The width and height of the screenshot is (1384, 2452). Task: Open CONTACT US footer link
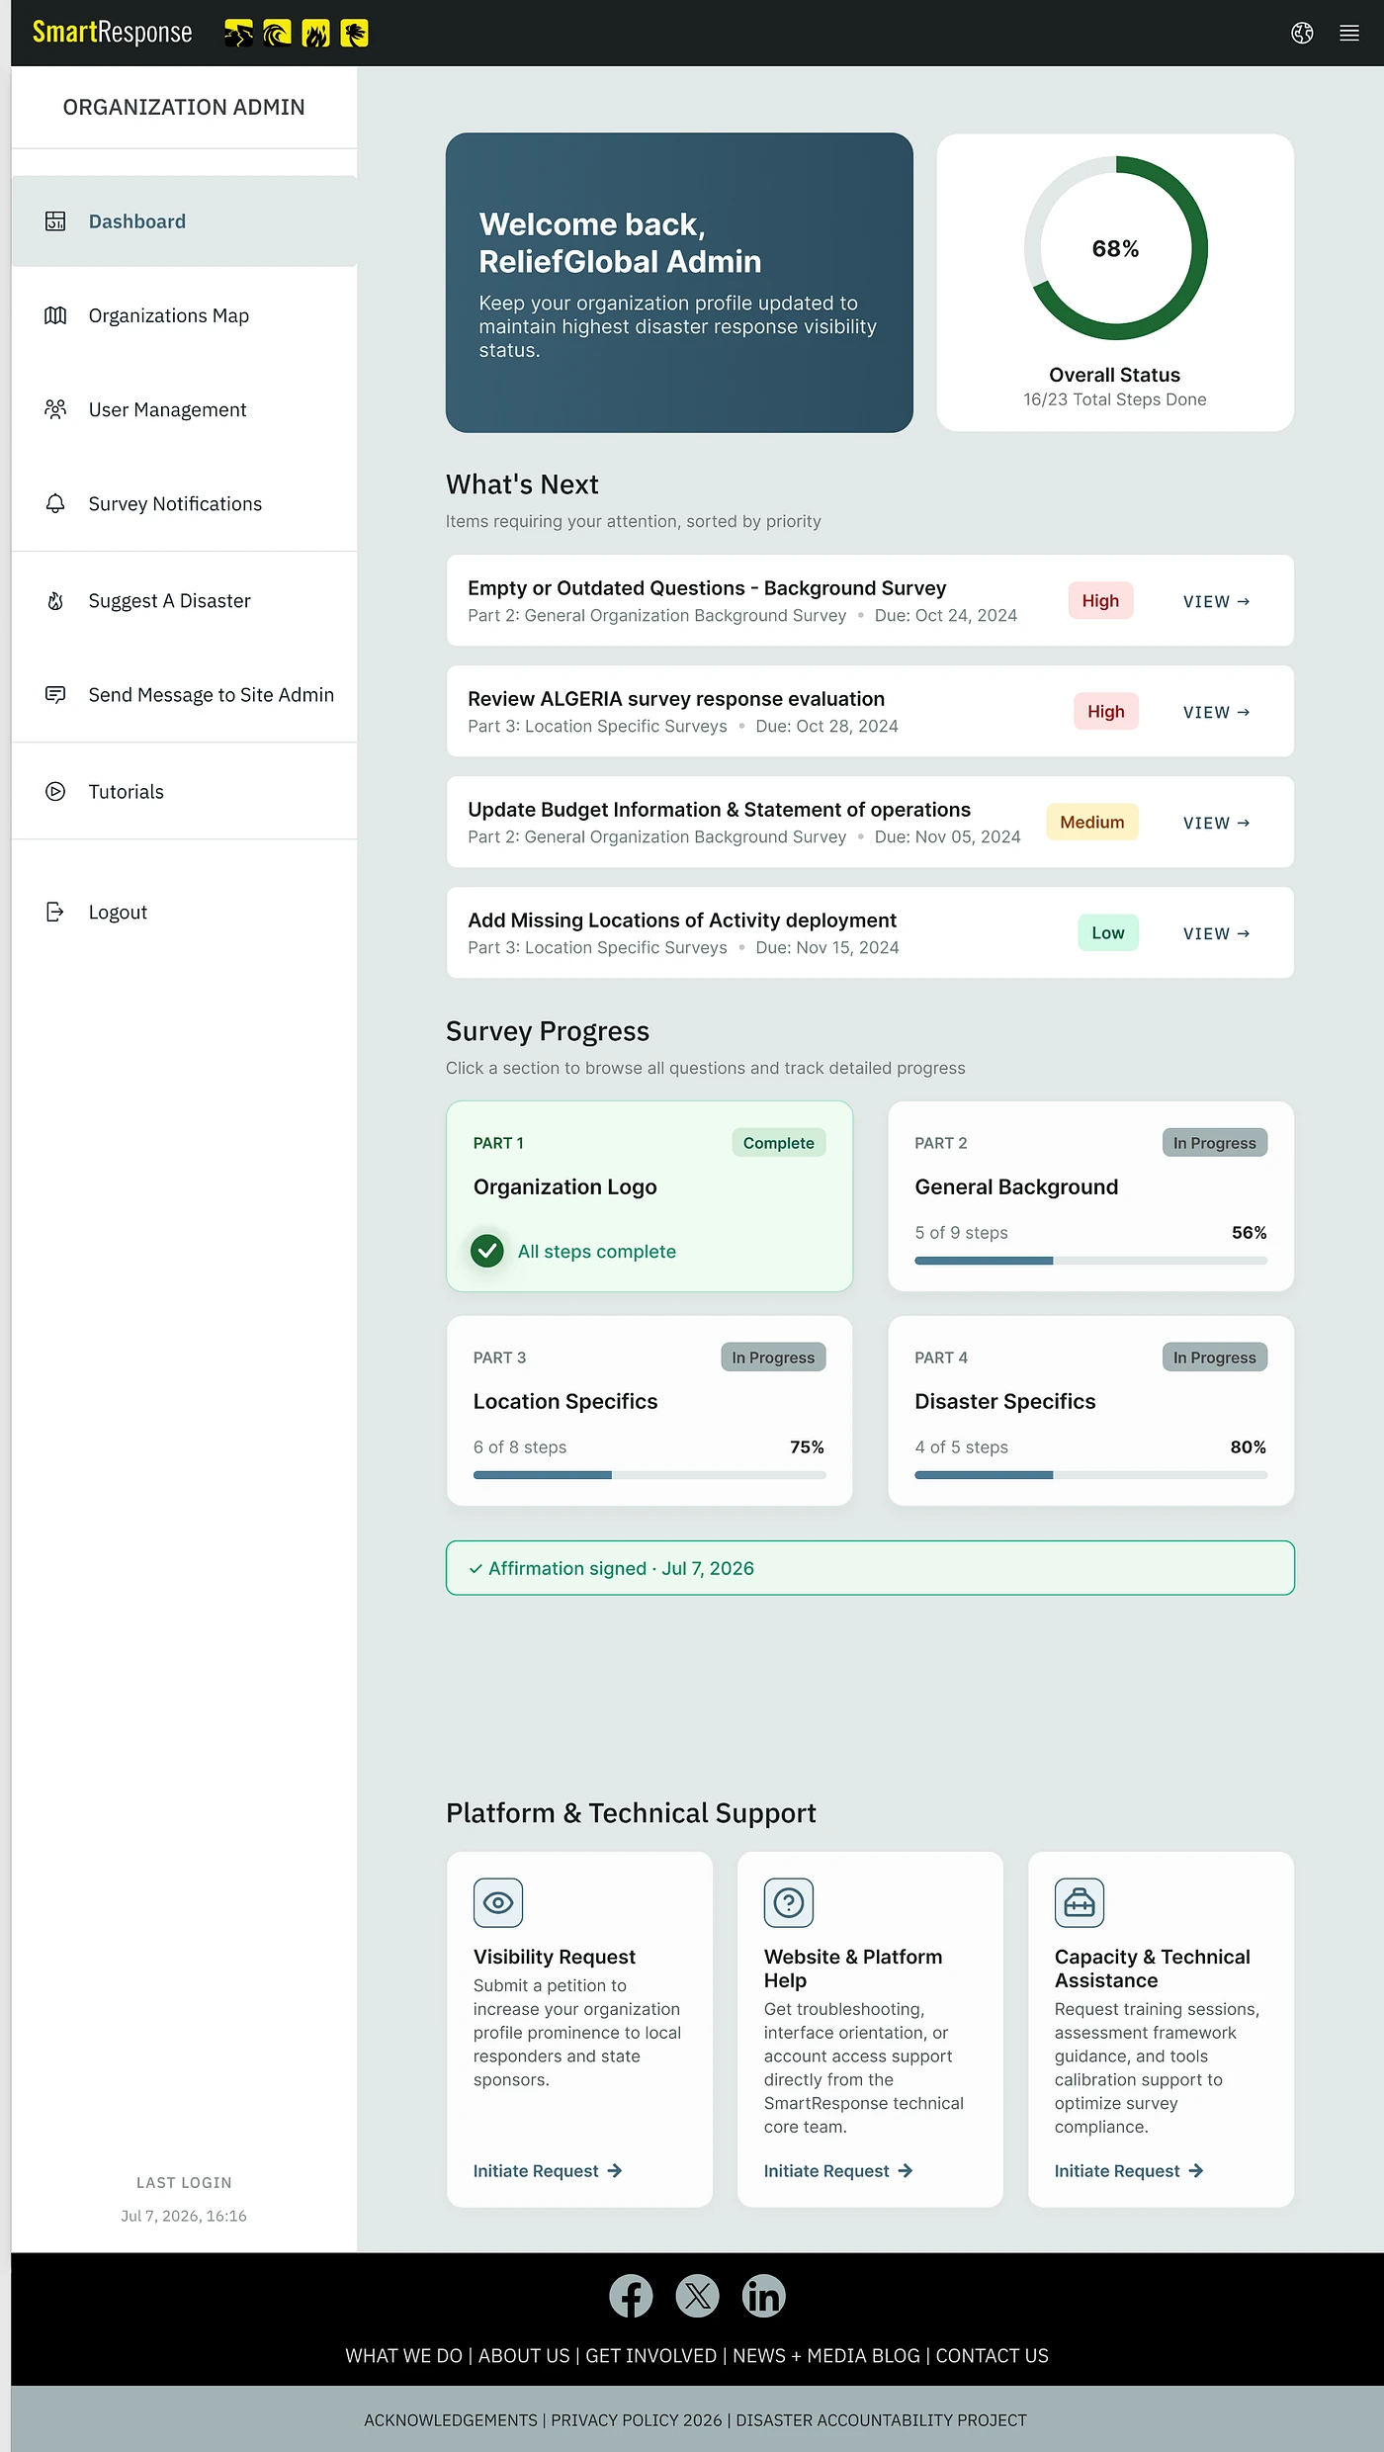coord(992,2356)
